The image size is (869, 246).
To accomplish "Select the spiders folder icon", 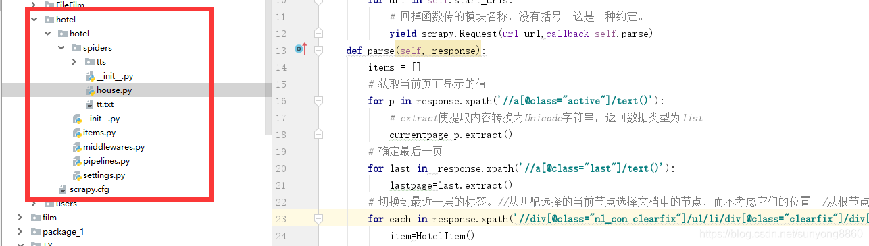I will 76,48.
